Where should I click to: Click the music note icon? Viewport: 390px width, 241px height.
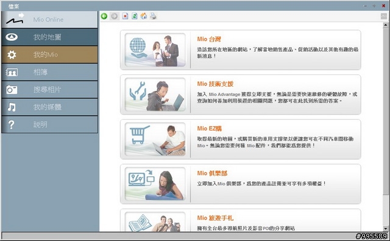(x=12, y=107)
